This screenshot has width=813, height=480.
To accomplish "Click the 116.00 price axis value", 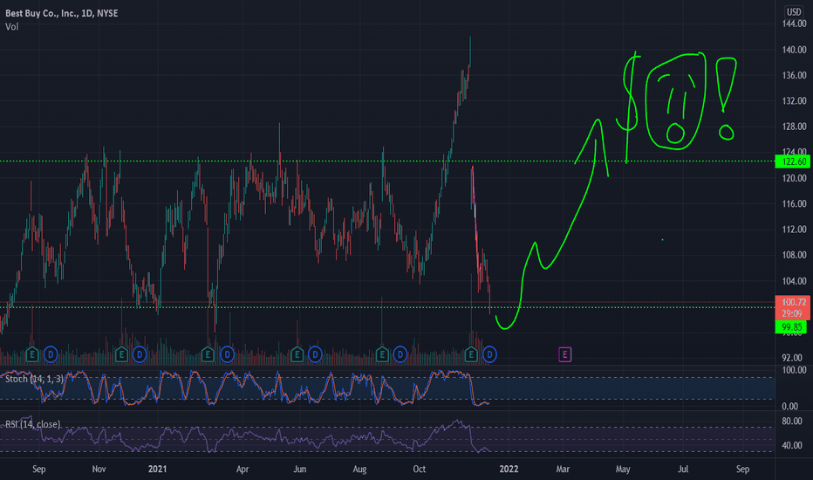I will (x=794, y=204).
